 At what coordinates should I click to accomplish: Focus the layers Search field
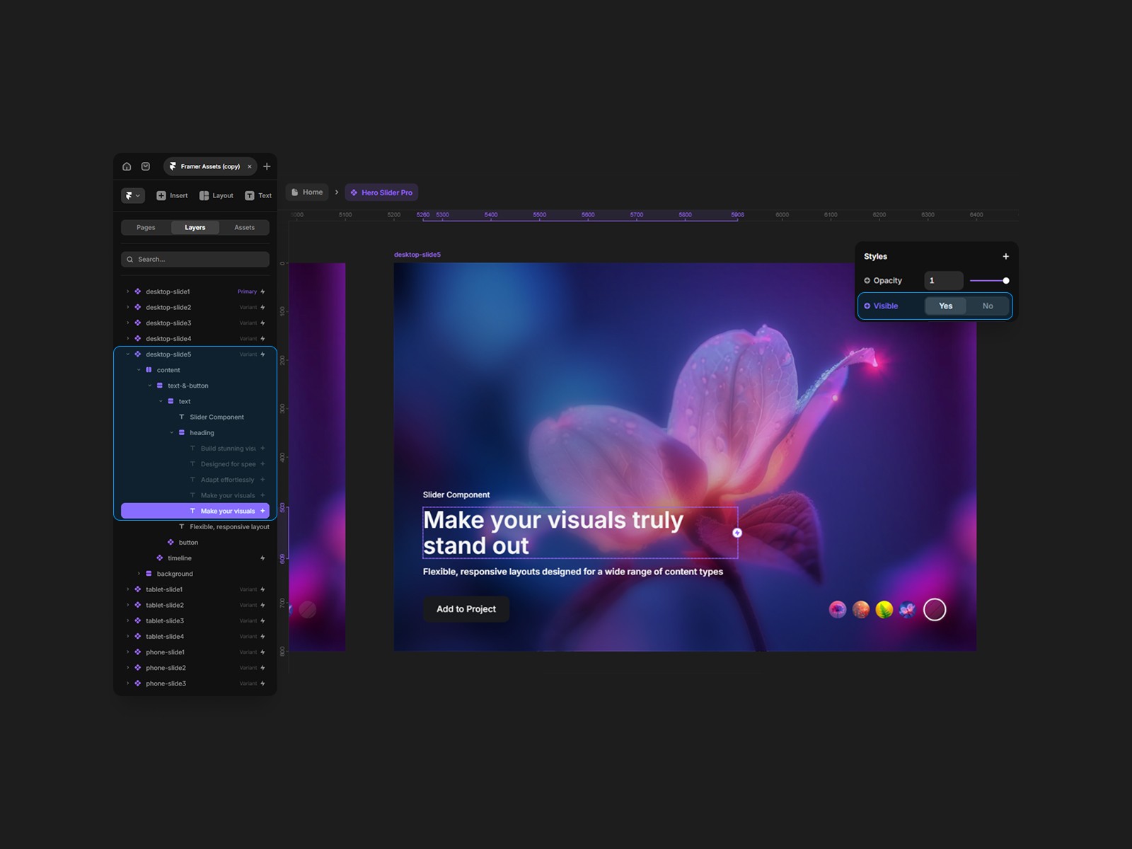tap(195, 259)
